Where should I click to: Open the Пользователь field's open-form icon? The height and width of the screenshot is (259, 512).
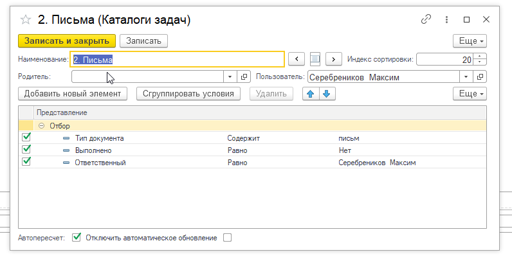(480, 77)
